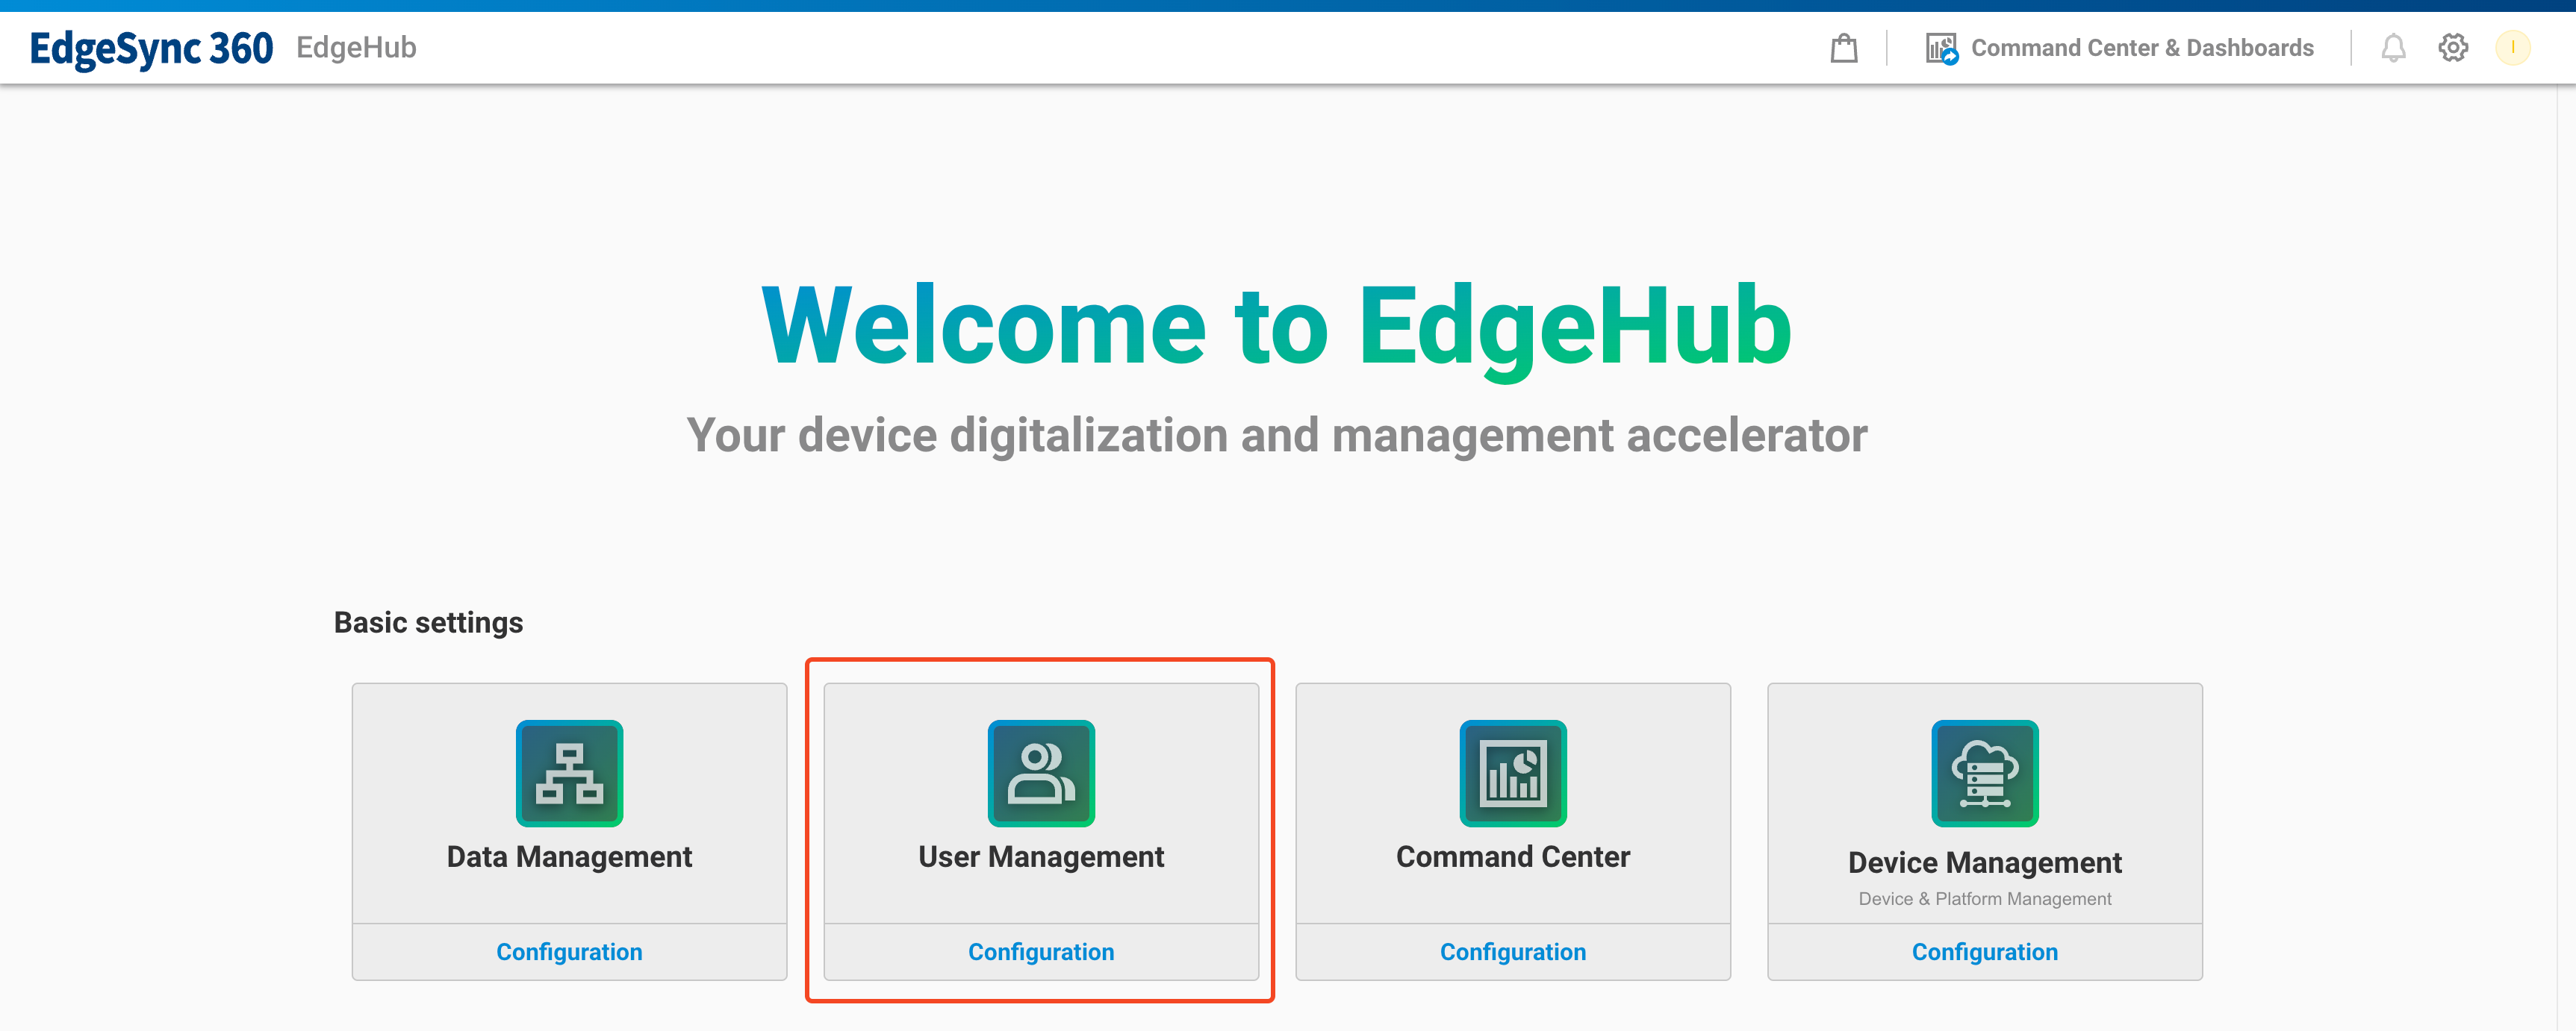The width and height of the screenshot is (2576, 1031).
Task: Select the Command Center card
Action: point(1512,819)
